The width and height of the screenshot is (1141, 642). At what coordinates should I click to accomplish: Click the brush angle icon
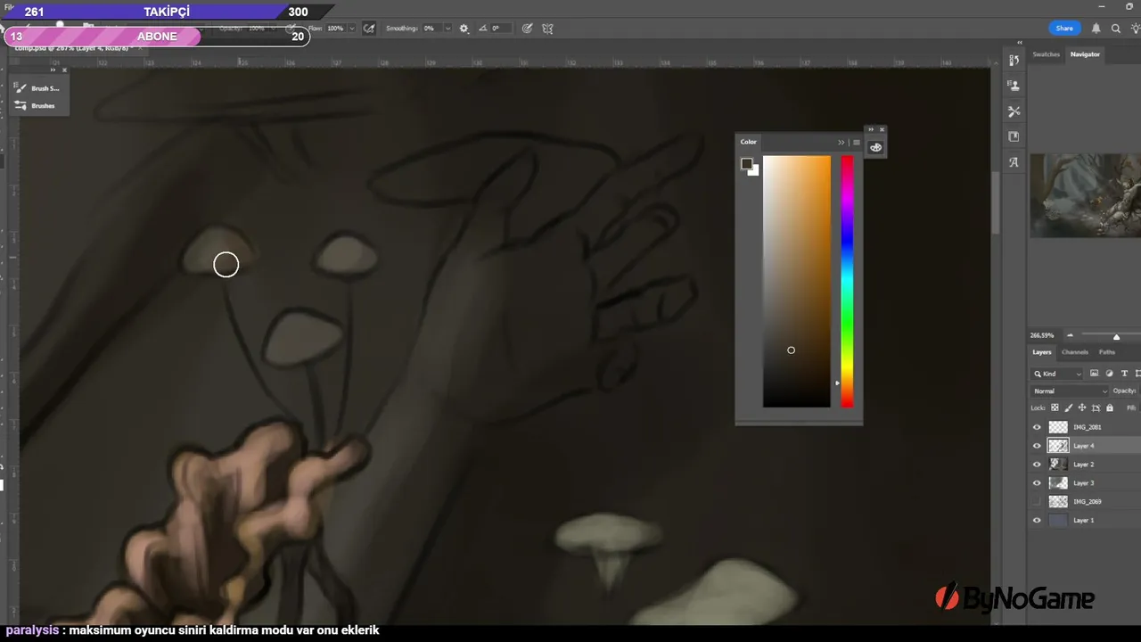[x=483, y=29]
